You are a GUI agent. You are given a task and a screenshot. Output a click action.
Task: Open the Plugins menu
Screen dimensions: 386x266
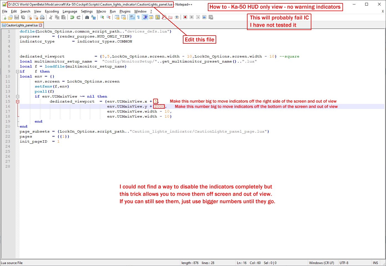[125, 11]
